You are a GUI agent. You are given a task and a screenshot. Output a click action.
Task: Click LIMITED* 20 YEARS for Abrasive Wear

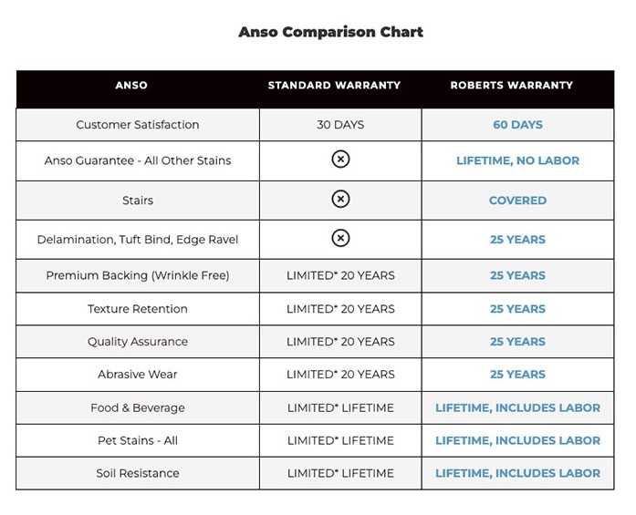pos(340,375)
